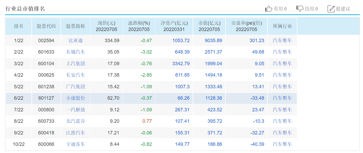Click market value 2571.37
The image size is (363, 153).
pos(213,52)
